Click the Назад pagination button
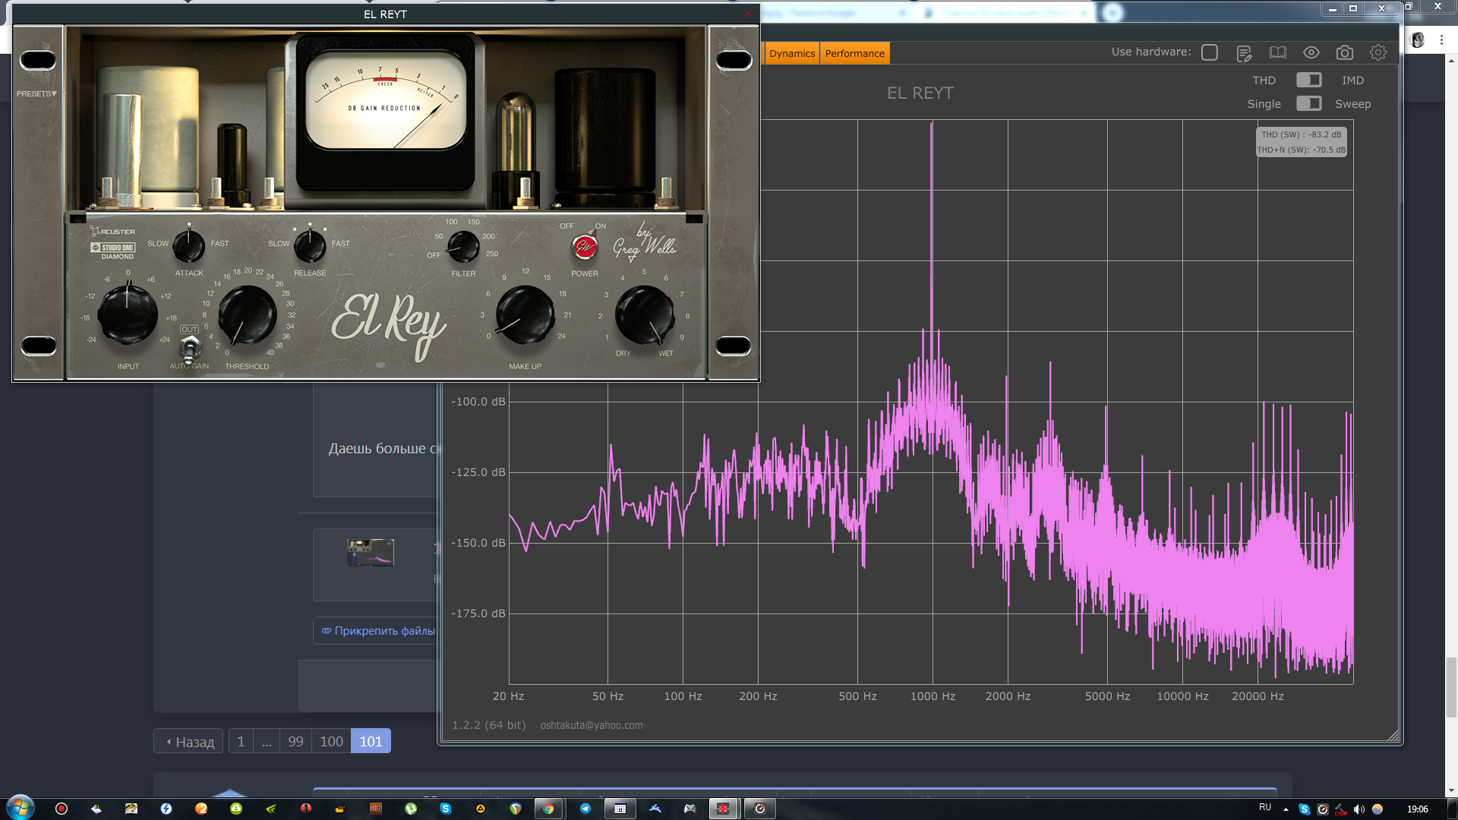Viewport: 1458px width, 820px height. 189,741
